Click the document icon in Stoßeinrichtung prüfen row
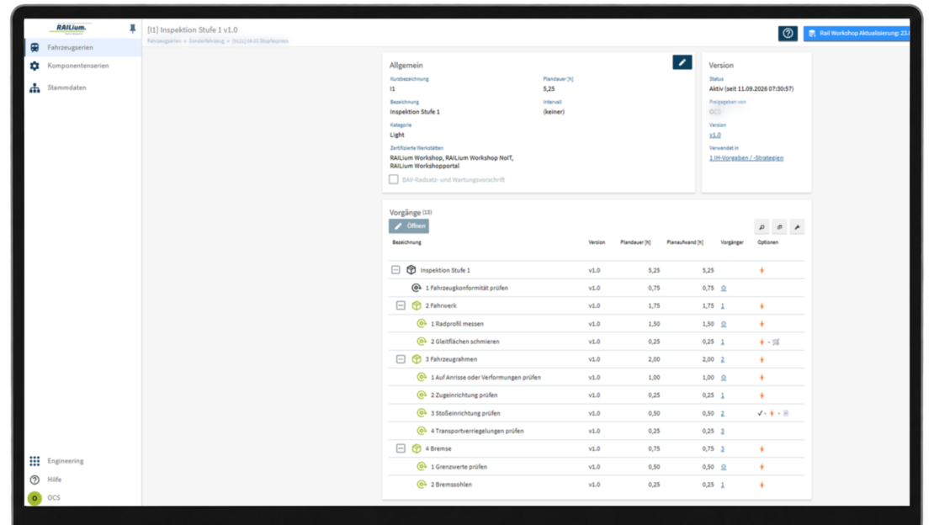The width and height of the screenshot is (934, 525). [786, 413]
